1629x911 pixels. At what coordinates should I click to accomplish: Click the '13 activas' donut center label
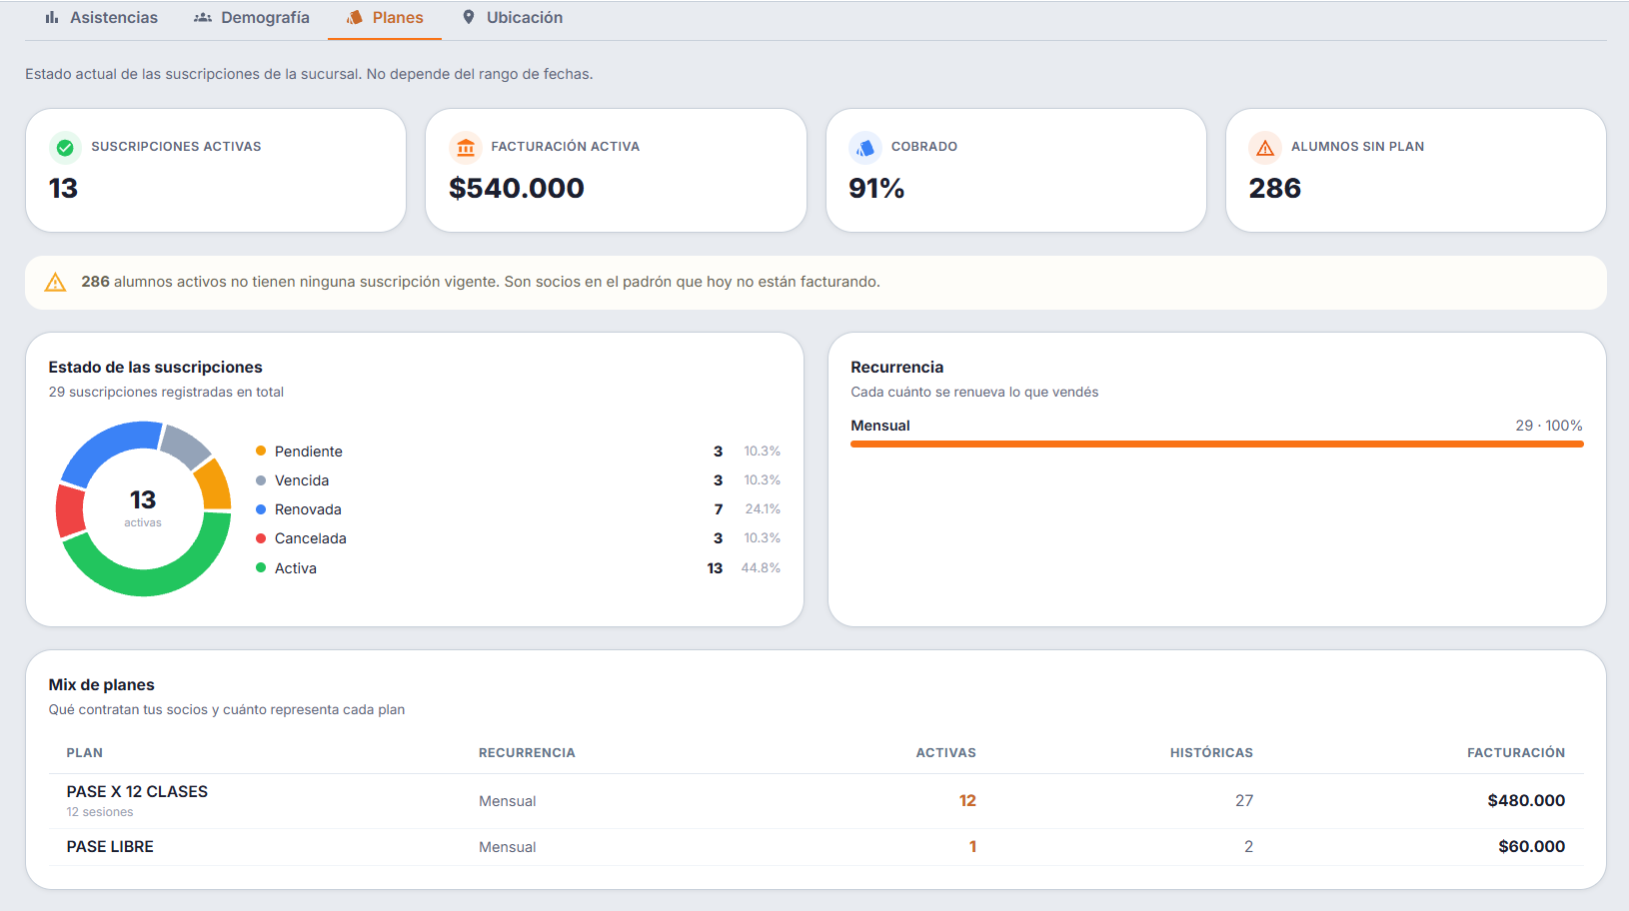coord(143,507)
